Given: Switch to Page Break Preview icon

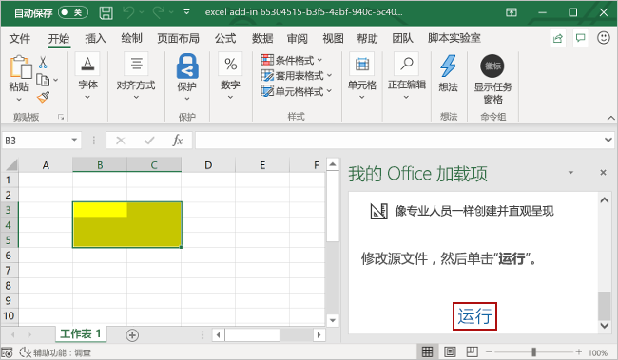Looking at the screenshot, I should (x=473, y=351).
